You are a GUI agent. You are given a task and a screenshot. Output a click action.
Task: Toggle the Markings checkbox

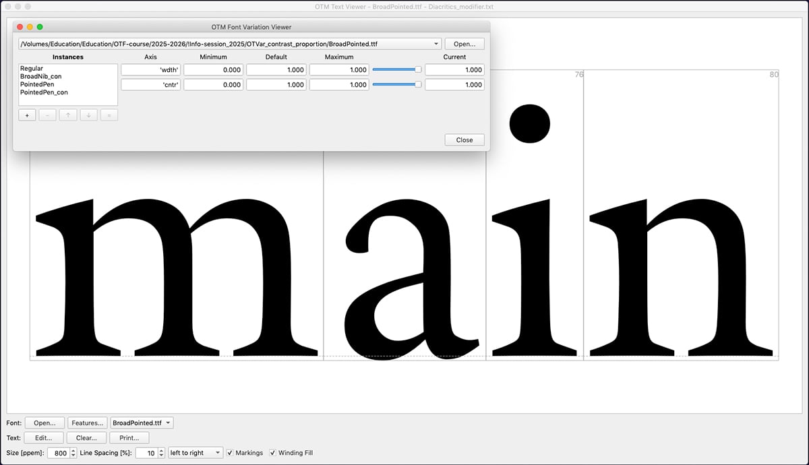[231, 453]
